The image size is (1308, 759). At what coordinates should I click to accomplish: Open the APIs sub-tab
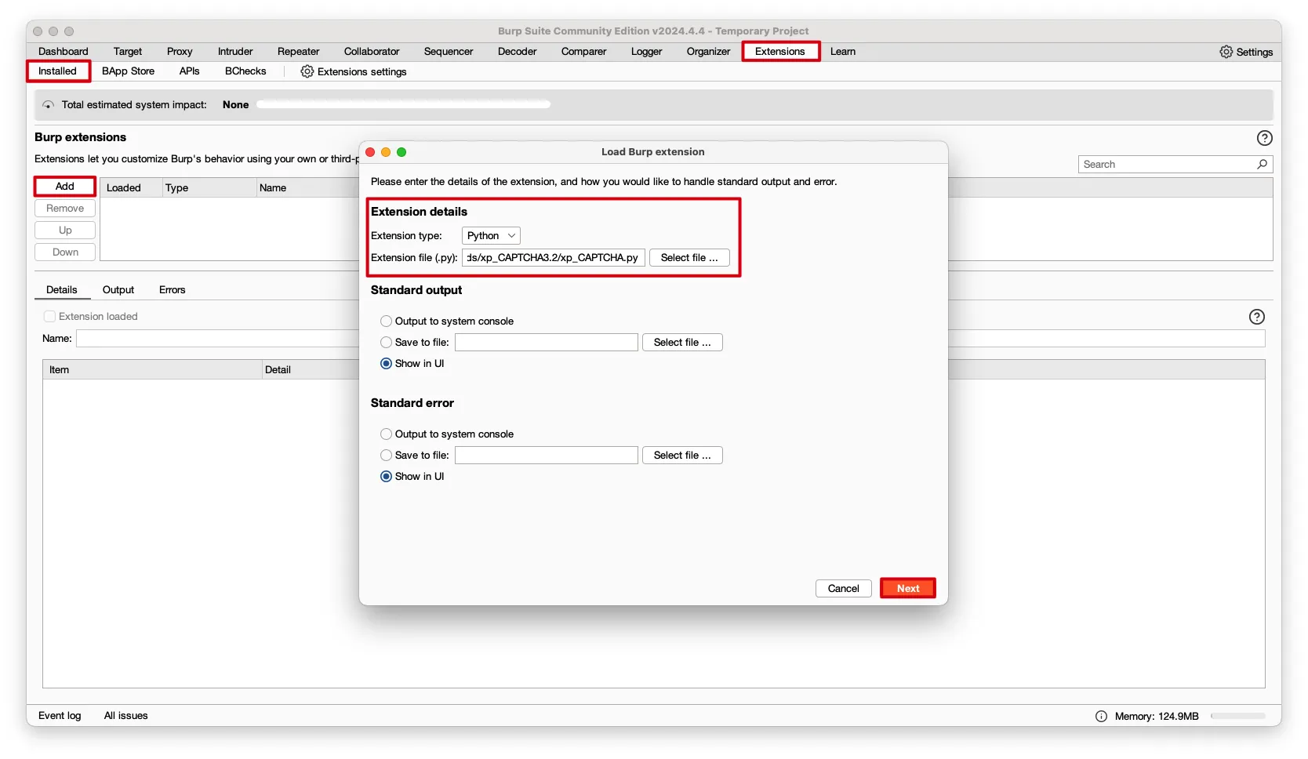pos(190,71)
